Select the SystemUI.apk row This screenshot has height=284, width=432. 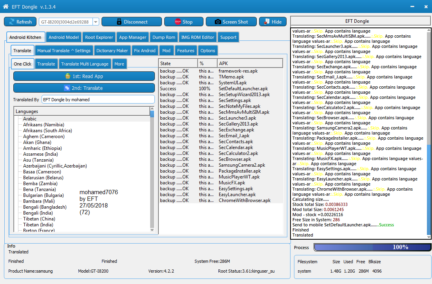221,83
